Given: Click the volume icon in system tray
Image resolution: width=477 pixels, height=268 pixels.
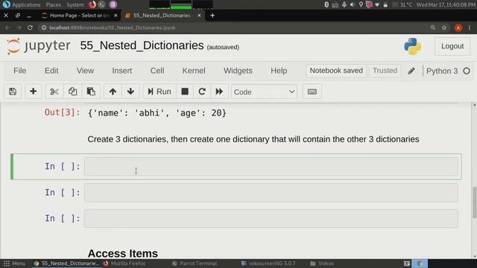Looking at the screenshot, I should click(353, 4).
